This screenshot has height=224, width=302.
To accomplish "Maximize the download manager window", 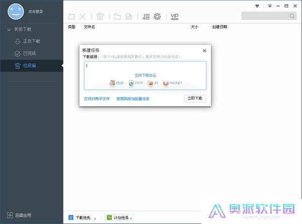I will point(286,6).
